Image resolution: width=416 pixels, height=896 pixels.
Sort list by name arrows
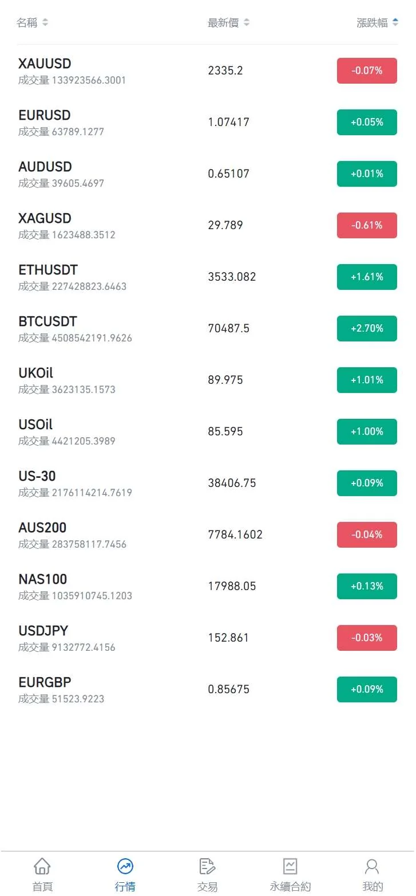(45, 23)
